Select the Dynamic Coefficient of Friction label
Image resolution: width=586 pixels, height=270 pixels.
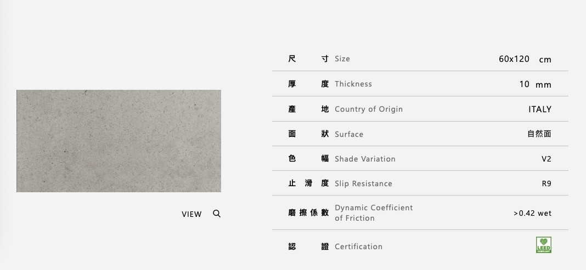pyautogui.click(x=374, y=212)
